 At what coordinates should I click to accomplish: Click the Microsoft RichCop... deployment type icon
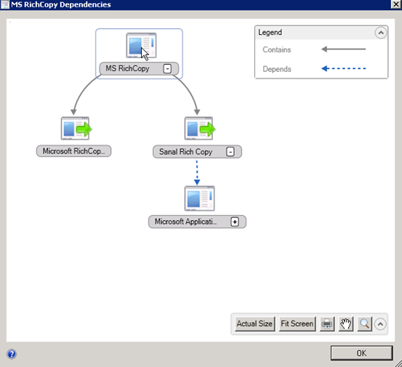(x=76, y=129)
